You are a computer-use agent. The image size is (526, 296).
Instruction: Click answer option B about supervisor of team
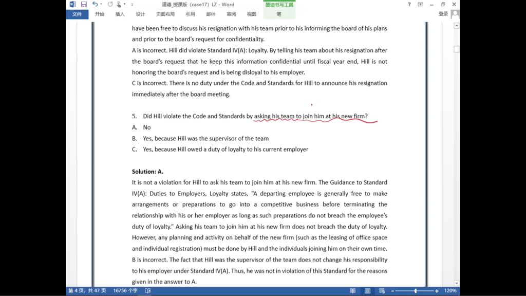200,138
